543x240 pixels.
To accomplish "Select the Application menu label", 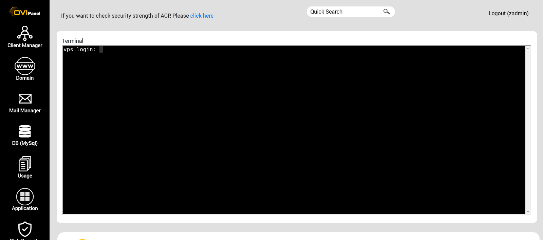I will tap(25, 208).
